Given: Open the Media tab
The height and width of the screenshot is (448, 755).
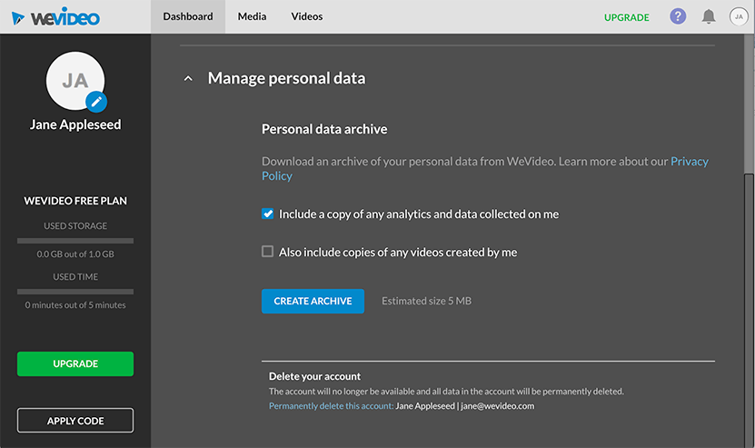Looking at the screenshot, I should [x=252, y=16].
